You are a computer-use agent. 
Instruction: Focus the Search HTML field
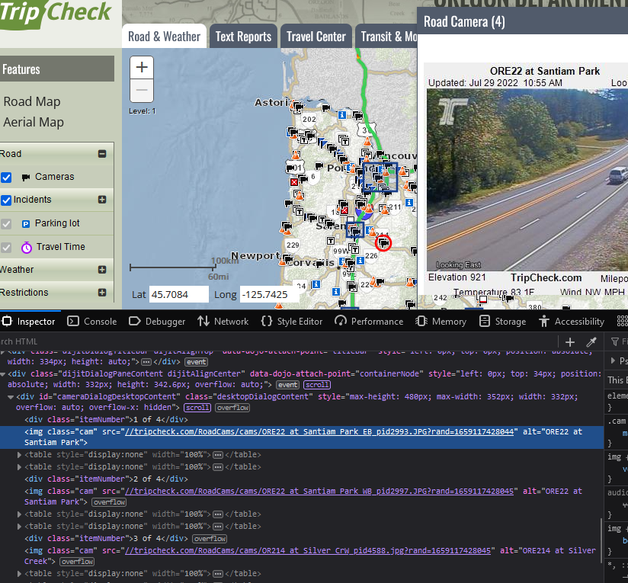tap(277, 341)
